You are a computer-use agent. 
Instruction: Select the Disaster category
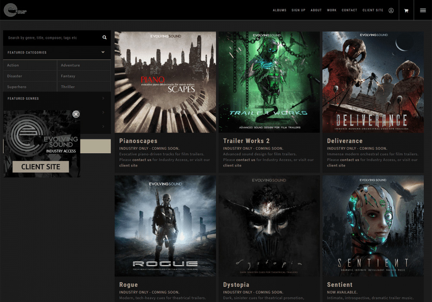(x=30, y=76)
